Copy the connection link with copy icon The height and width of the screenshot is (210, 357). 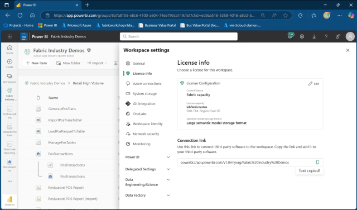coord(317,162)
